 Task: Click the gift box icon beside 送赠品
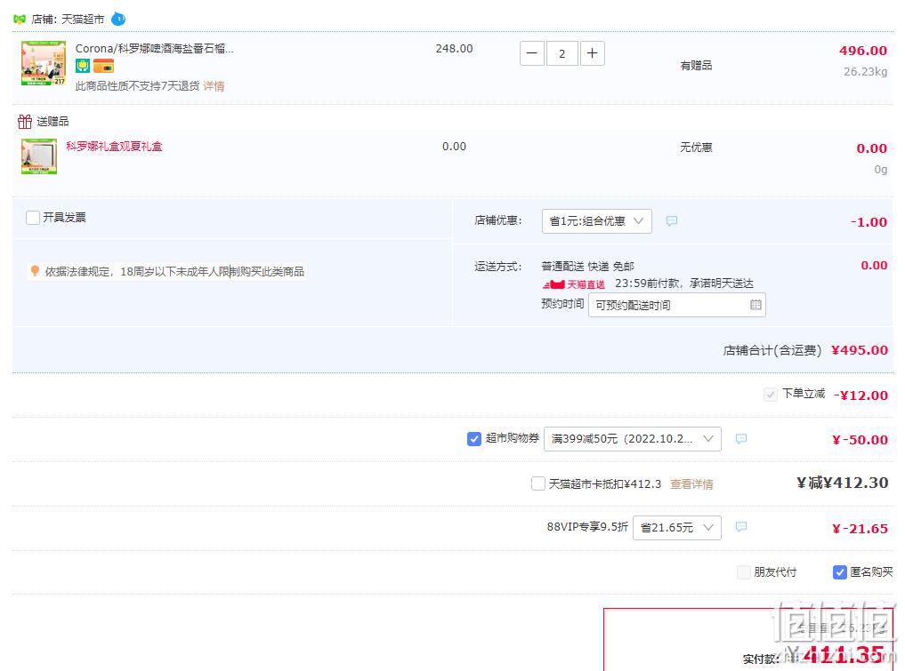(25, 122)
